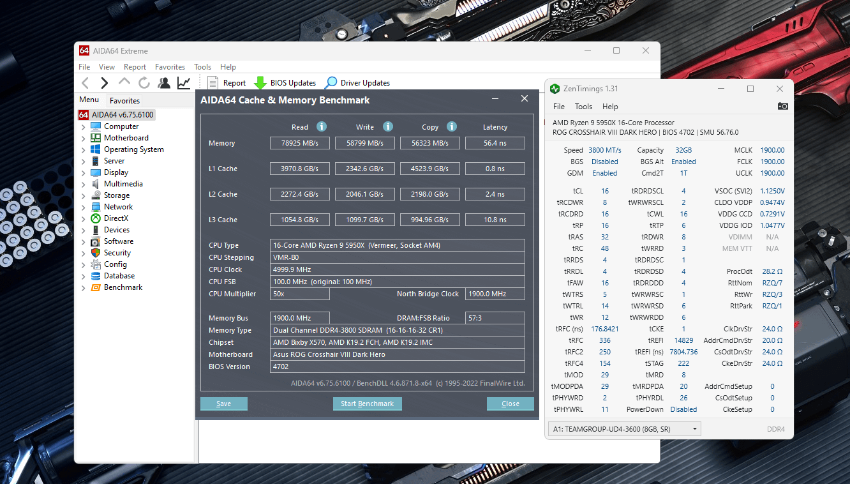Open the DIMM slot selector dropdown in ZenTimings

(x=624, y=429)
